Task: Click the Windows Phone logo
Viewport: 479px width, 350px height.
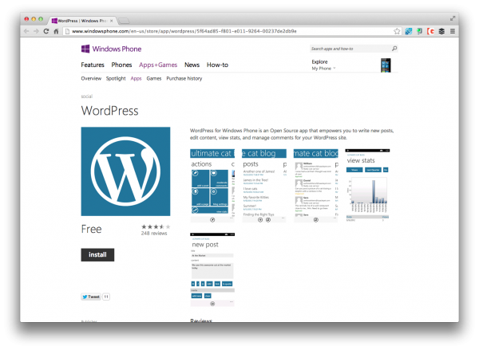Action: click(x=111, y=49)
